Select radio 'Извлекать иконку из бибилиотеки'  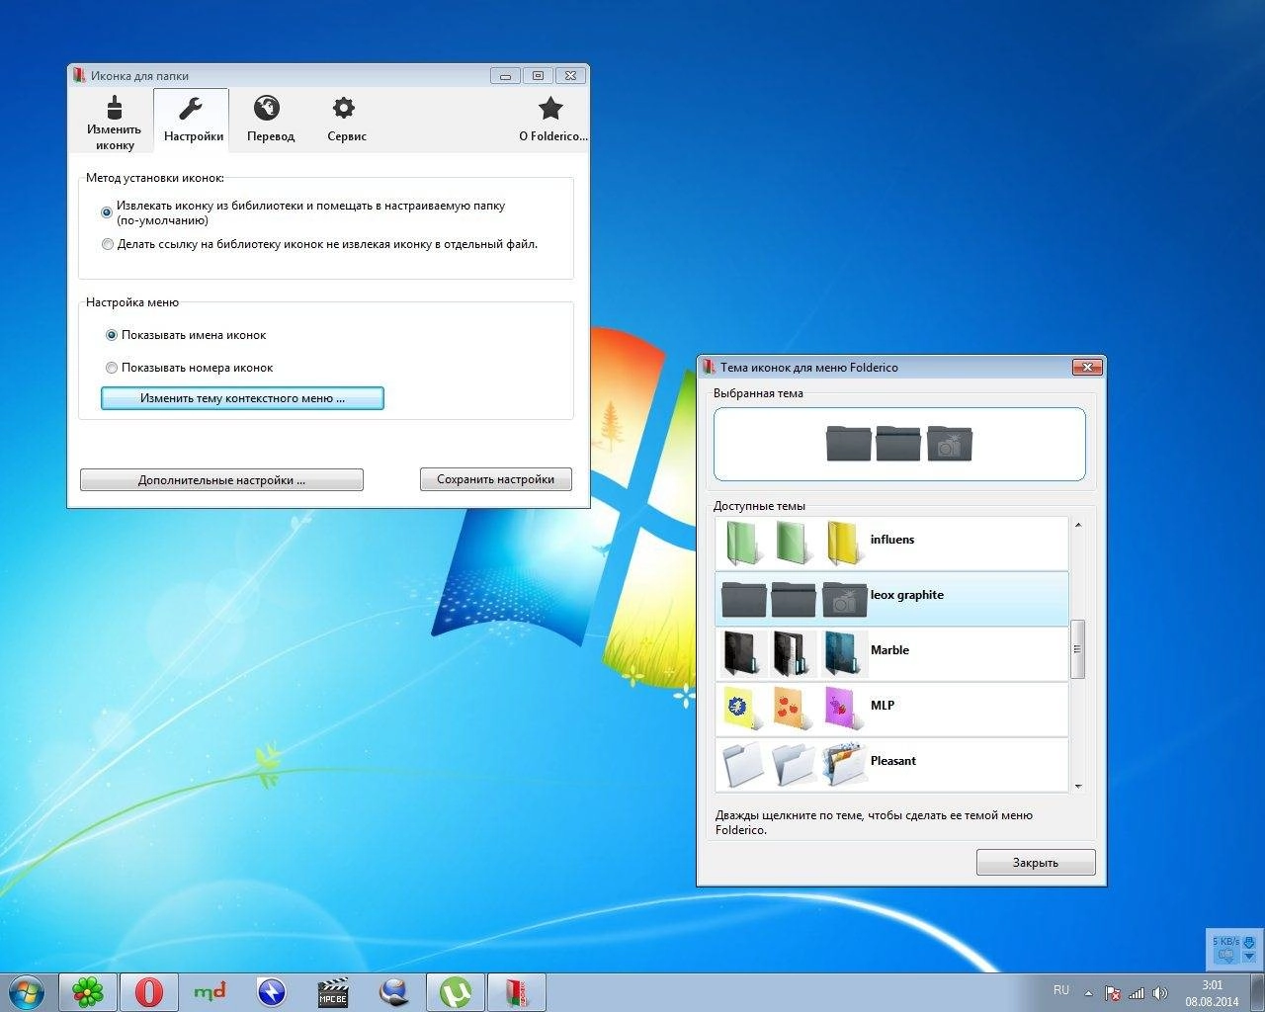pyautogui.click(x=108, y=212)
